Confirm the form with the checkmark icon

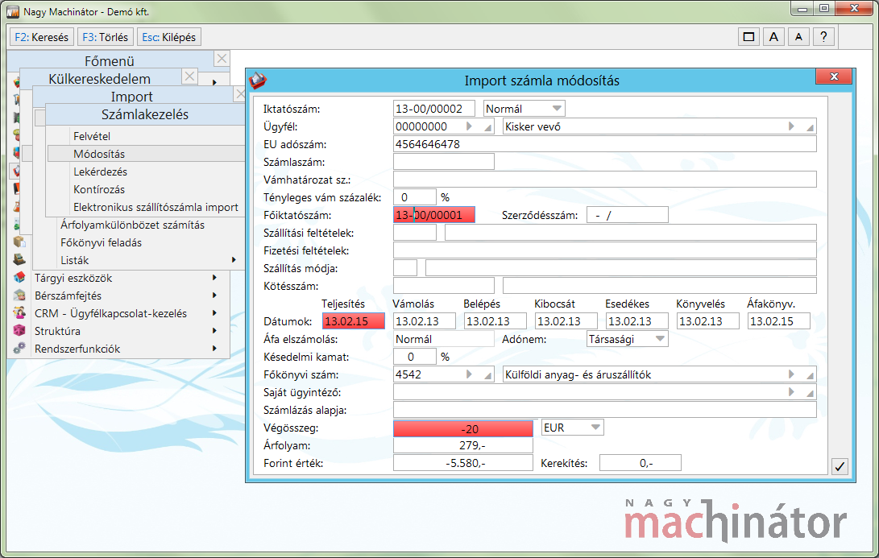840,466
